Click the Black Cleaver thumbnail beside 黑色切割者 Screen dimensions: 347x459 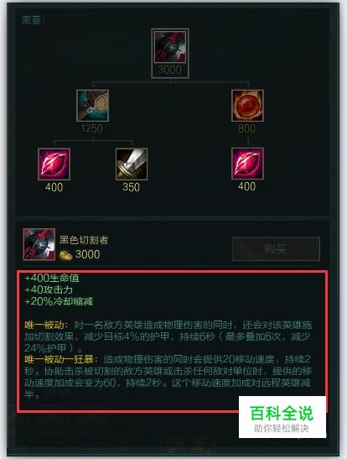click(39, 244)
